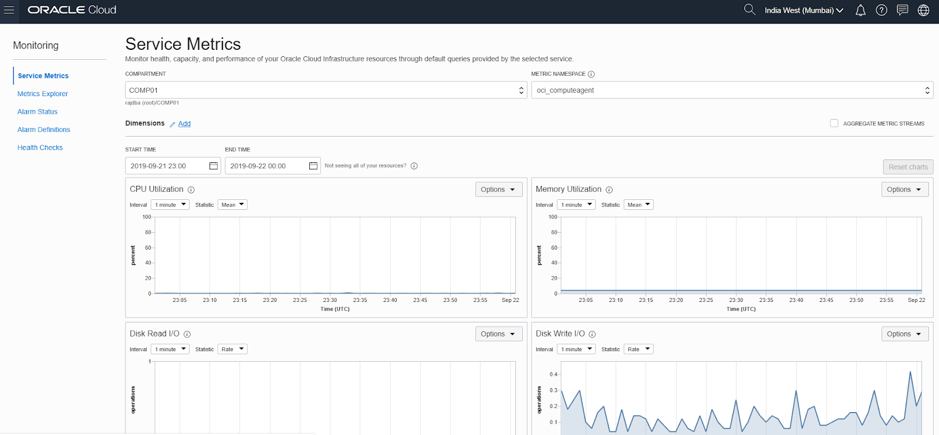Open the help question mark icon
Screen dimensions: 939x435
pyautogui.click(x=881, y=10)
